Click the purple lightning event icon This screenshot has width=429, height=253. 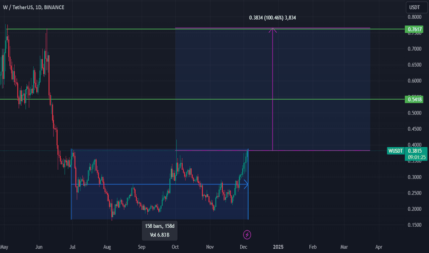(x=247, y=235)
